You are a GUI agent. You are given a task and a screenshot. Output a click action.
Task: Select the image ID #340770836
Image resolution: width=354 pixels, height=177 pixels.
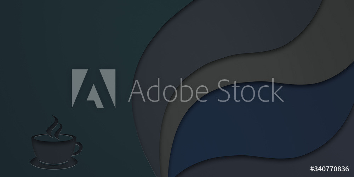pyautogui.click(x=330, y=169)
